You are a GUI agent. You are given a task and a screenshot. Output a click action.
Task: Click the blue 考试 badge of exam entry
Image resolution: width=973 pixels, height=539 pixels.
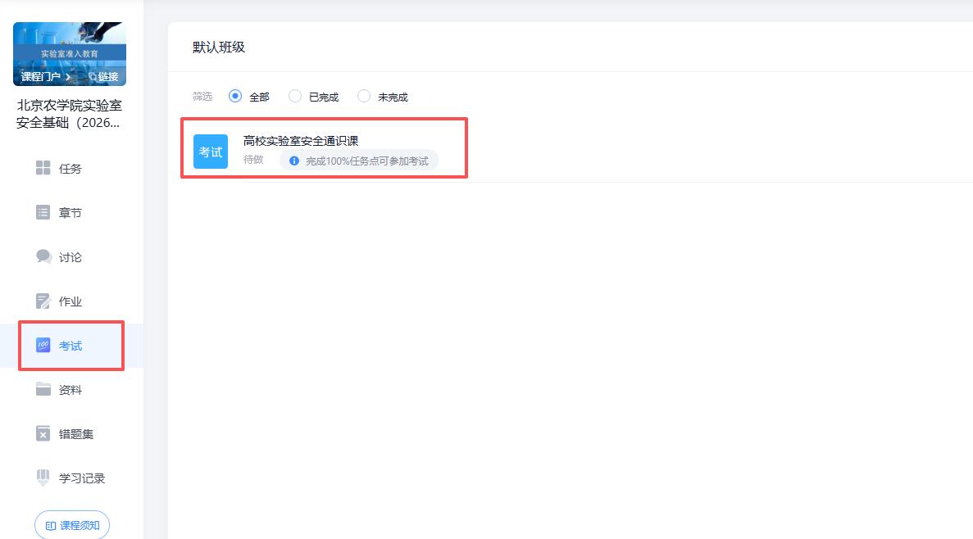tap(211, 152)
